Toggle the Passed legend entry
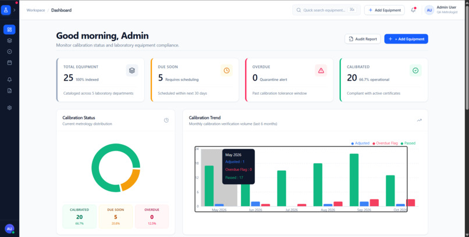469x237 pixels. coord(408,143)
